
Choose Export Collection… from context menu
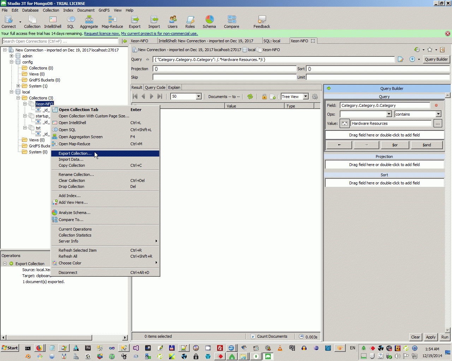click(105, 153)
